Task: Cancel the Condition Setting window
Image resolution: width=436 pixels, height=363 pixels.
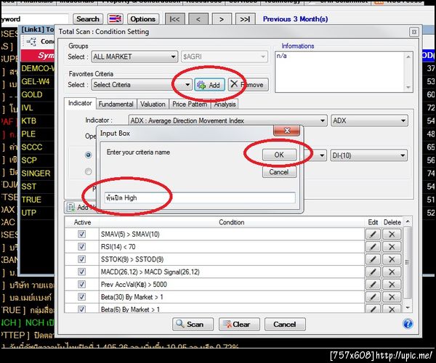Action: click(x=285, y=324)
